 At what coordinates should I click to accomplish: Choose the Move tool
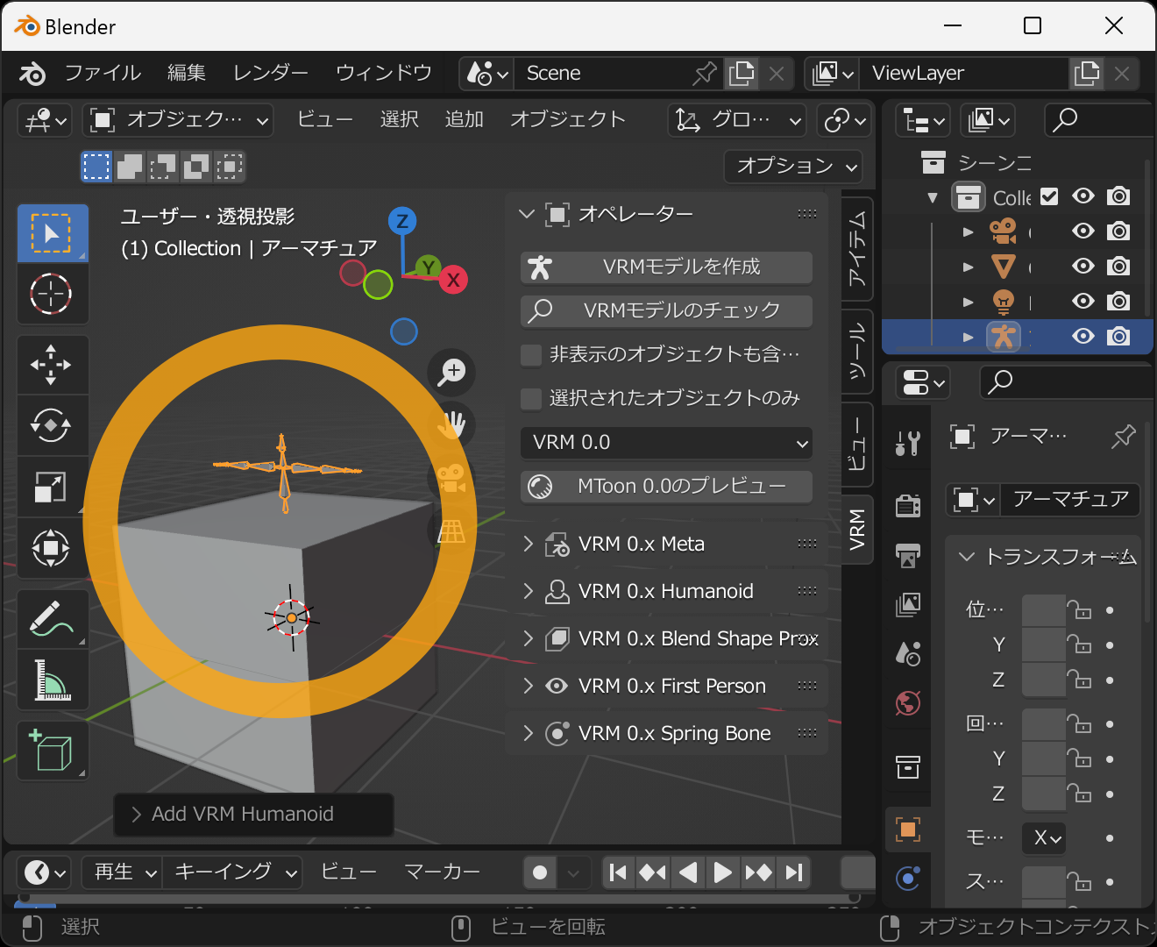53,365
